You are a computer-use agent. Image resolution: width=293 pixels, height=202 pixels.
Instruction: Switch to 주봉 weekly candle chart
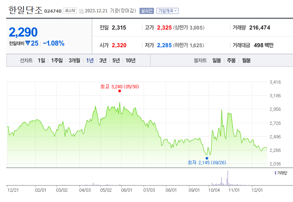pos(231,60)
